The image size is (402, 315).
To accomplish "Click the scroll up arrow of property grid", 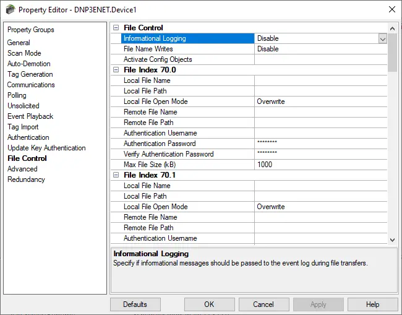I will pos(392,28).
